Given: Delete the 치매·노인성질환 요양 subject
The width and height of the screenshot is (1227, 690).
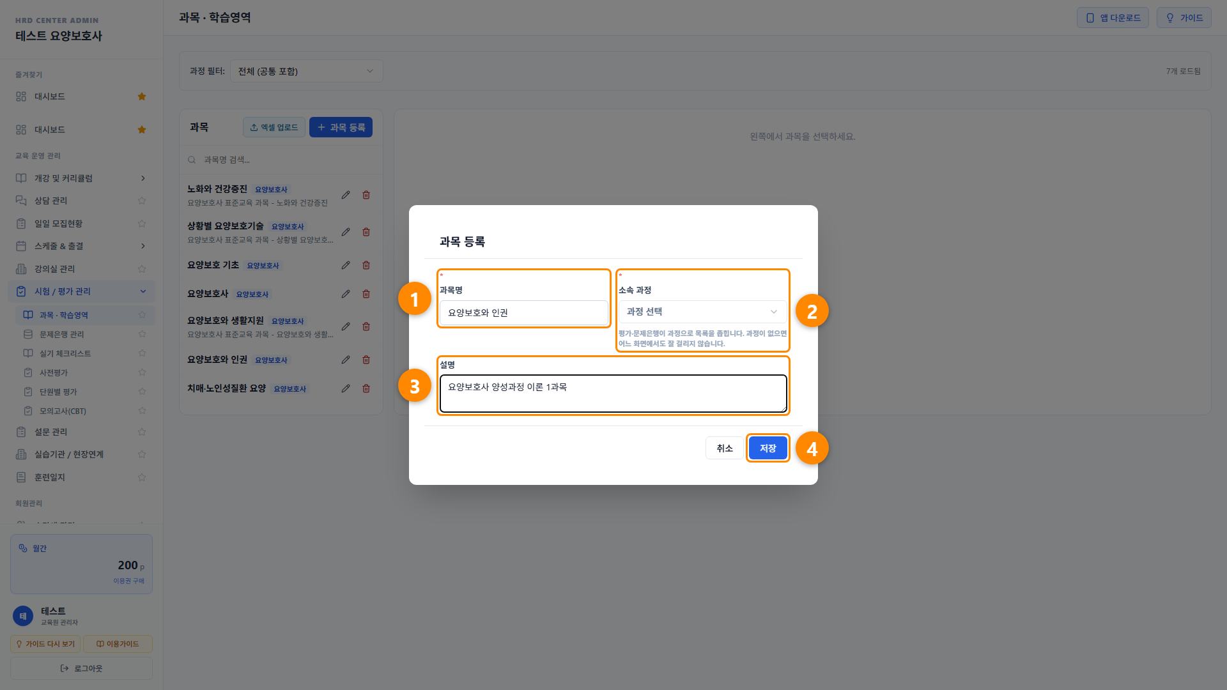Looking at the screenshot, I should tap(366, 388).
